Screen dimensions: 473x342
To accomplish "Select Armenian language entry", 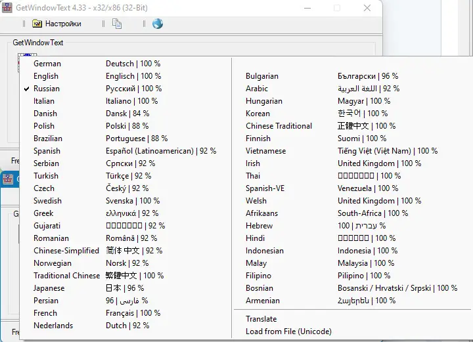I will pos(352,301).
